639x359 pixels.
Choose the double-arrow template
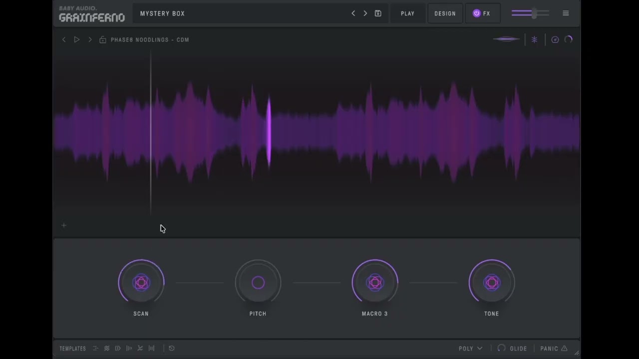(x=118, y=349)
